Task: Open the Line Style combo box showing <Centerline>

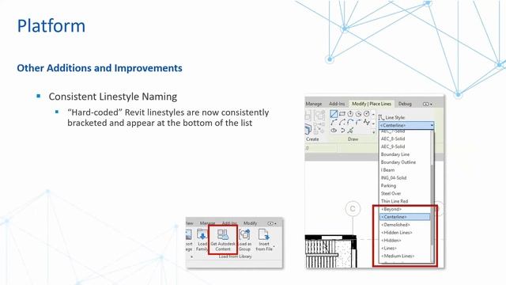Action: click(406, 125)
